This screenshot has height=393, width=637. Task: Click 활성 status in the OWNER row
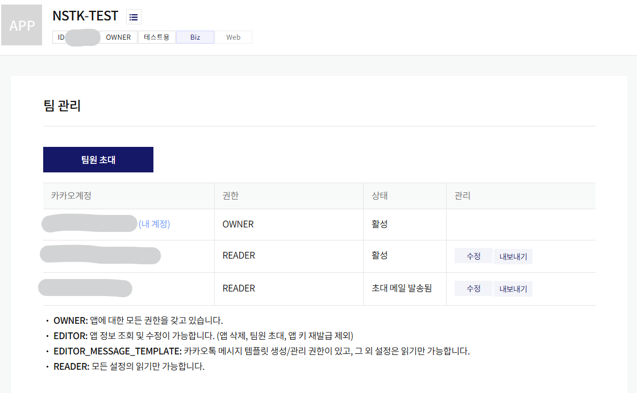click(x=380, y=224)
